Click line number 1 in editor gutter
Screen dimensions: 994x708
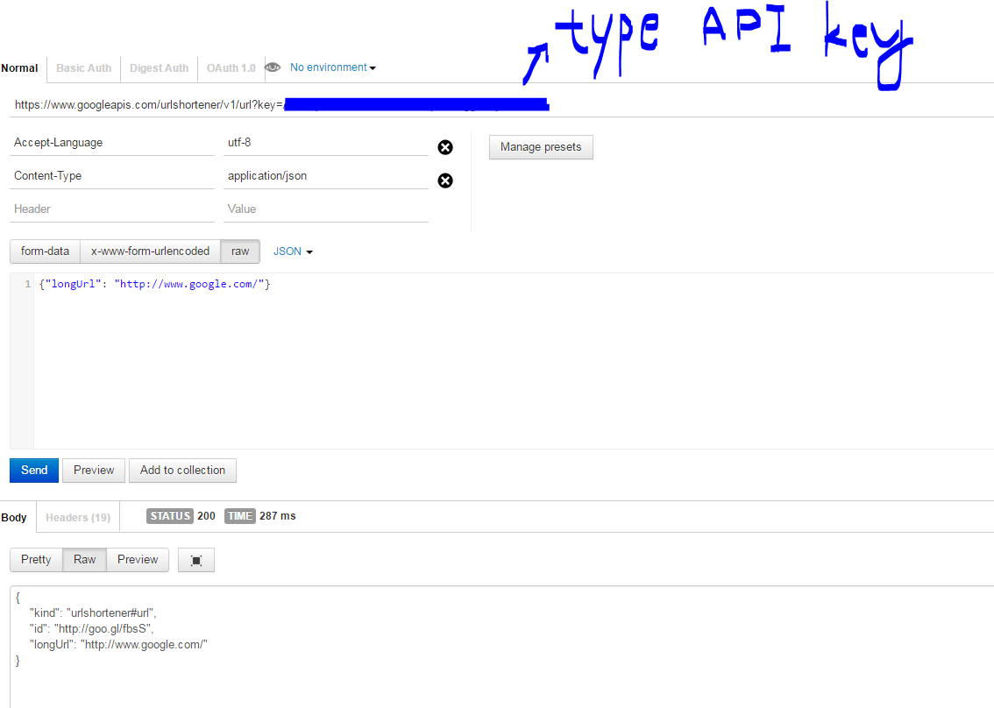pos(27,285)
